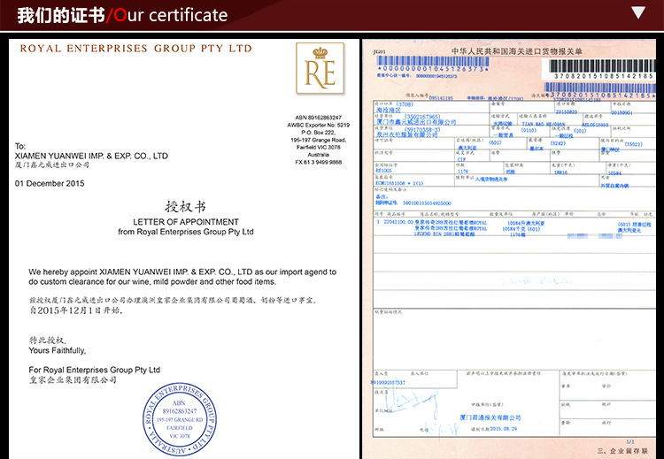
Task: Click the "授权书" title
Action: pos(185,207)
